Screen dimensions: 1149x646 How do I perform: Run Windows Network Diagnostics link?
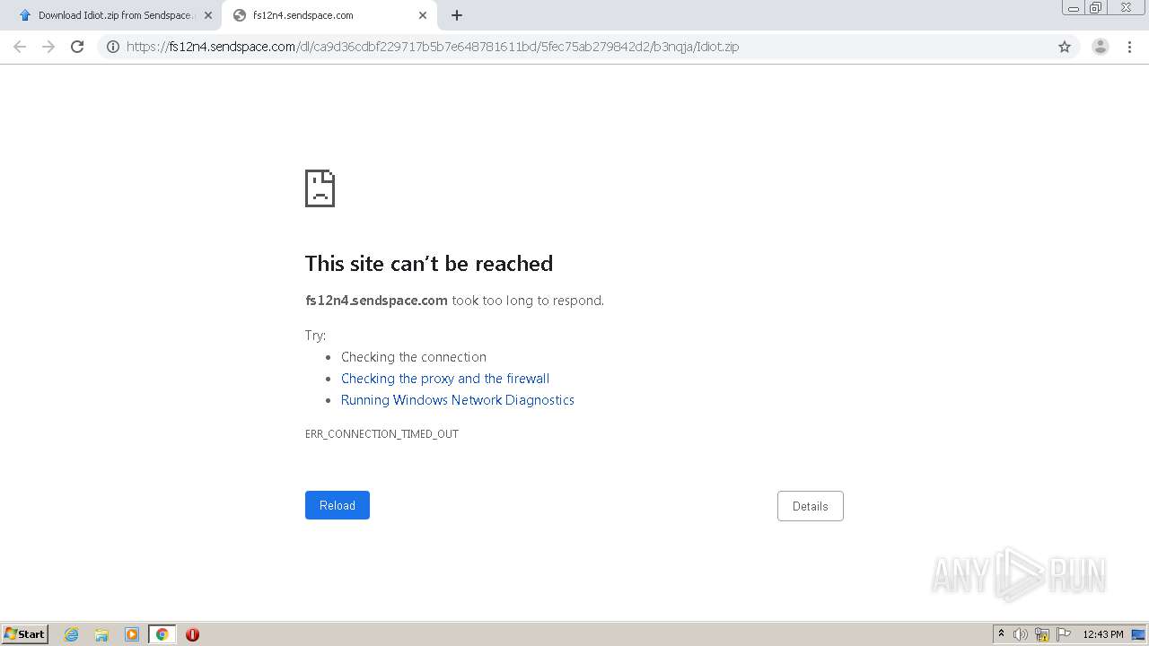pyautogui.click(x=458, y=400)
